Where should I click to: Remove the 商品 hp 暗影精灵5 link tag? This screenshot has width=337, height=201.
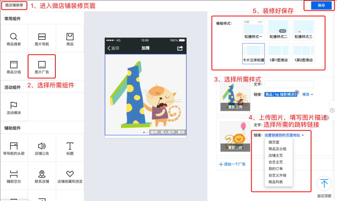pos(297,92)
